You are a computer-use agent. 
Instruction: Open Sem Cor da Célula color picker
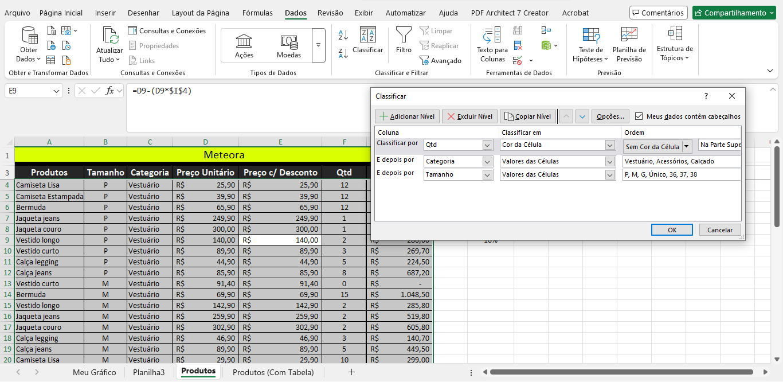click(686, 147)
